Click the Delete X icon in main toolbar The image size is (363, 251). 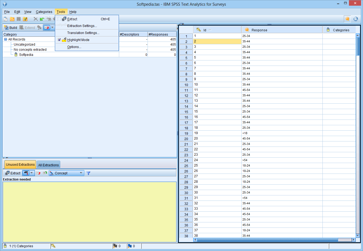coord(36,19)
